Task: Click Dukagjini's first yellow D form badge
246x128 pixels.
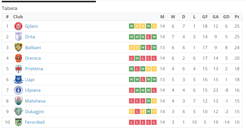Action: [x=132, y=112]
